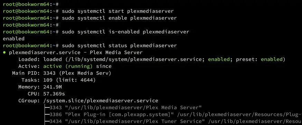Click the Memory 241.9M value
Screen dimensions: 302x125
click(x=53, y=87)
